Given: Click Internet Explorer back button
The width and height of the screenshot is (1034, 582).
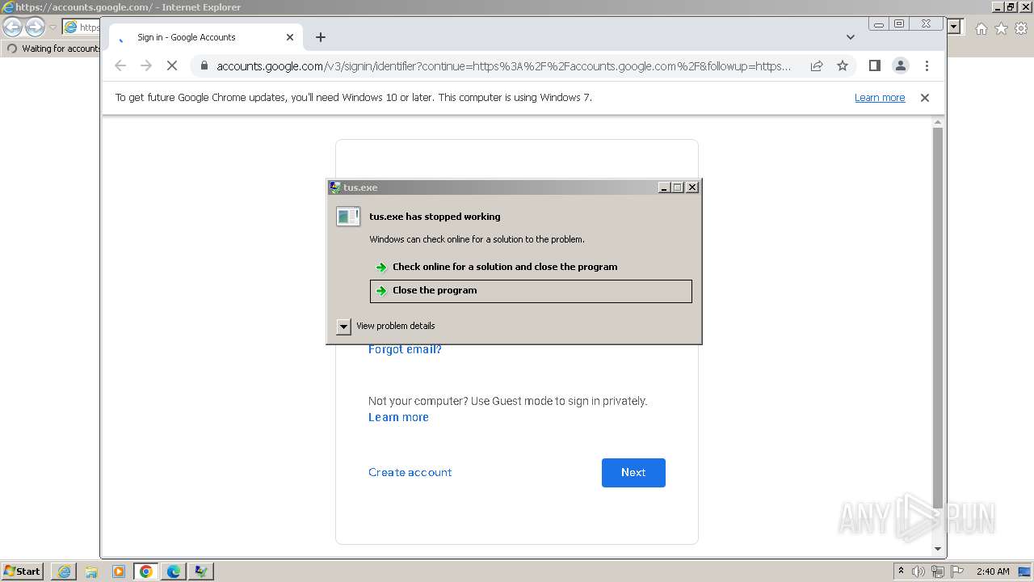Looking at the screenshot, I should point(12,27).
